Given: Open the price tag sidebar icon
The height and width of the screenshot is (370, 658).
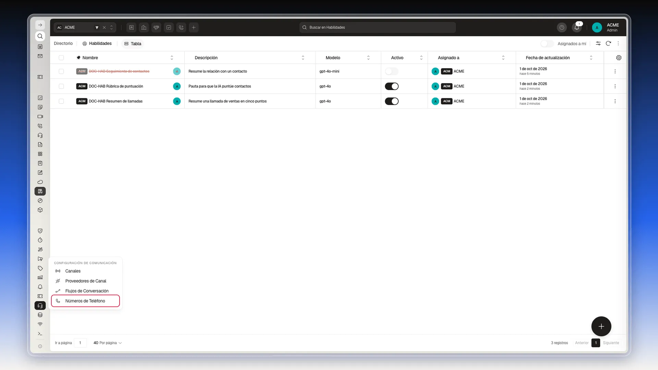Looking at the screenshot, I should [40, 268].
